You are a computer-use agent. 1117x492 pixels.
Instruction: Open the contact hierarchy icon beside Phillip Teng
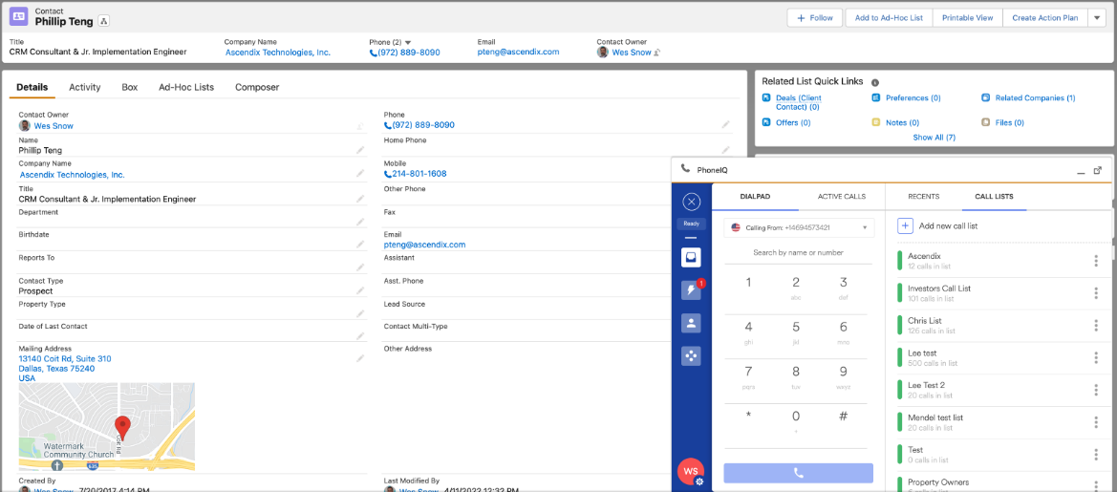click(104, 21)
